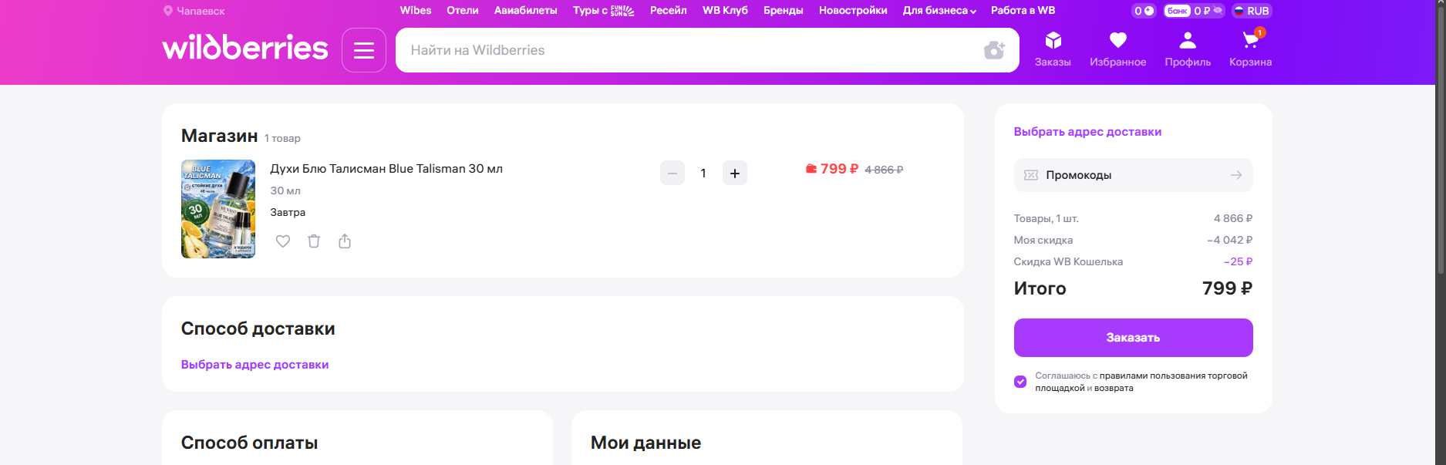Toggle the marketplace rules agreement checkbox
This screenshot has width=1446, height=465.
pyautogui.click(x=1020, y=382)
